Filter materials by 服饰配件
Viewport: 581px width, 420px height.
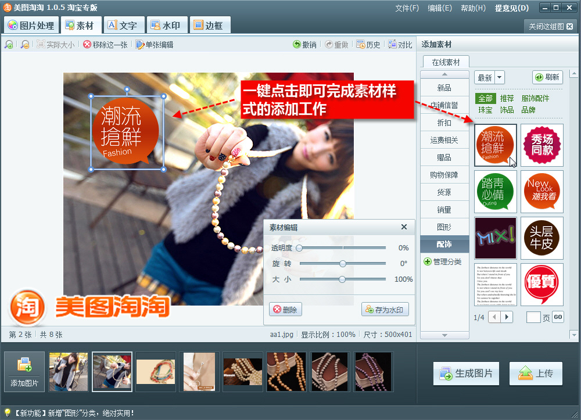[x=535, y=98]
